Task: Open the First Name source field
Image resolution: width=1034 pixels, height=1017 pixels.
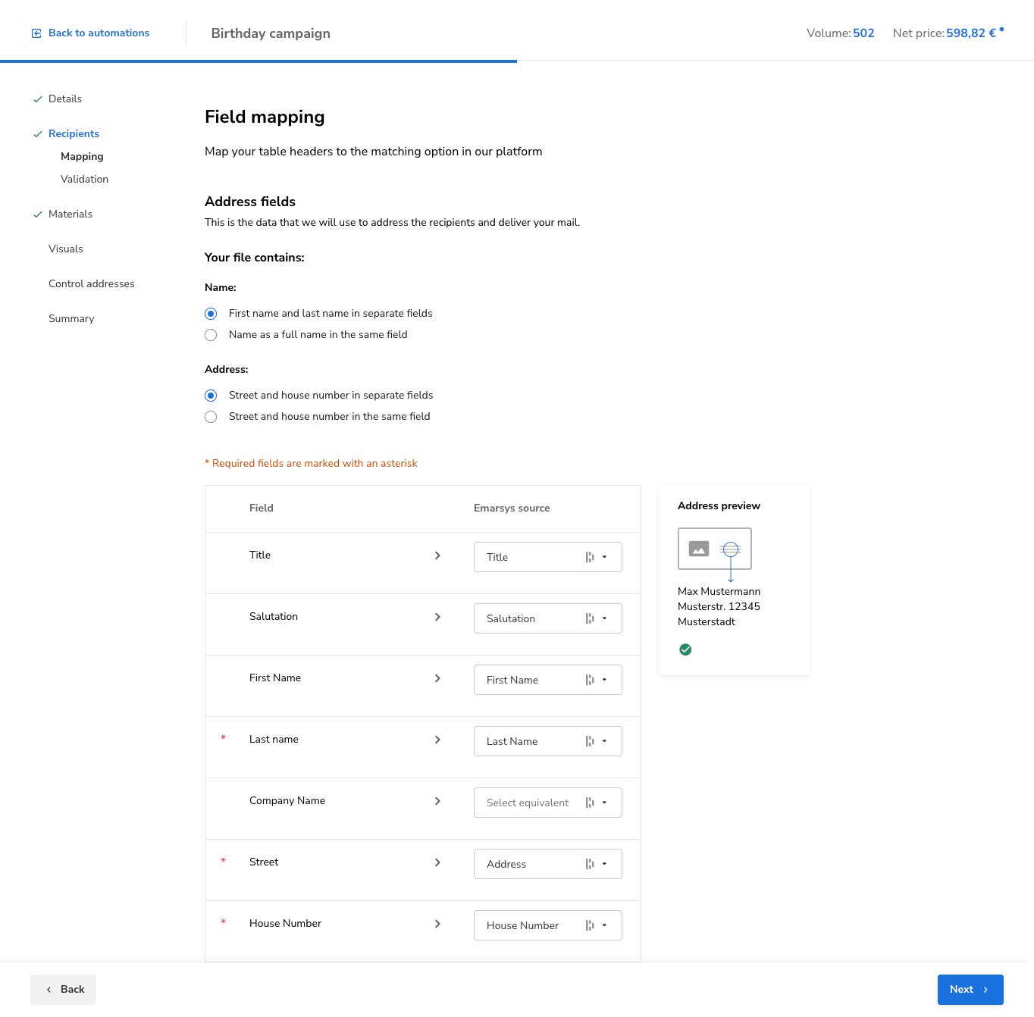Action: point(547,680)
